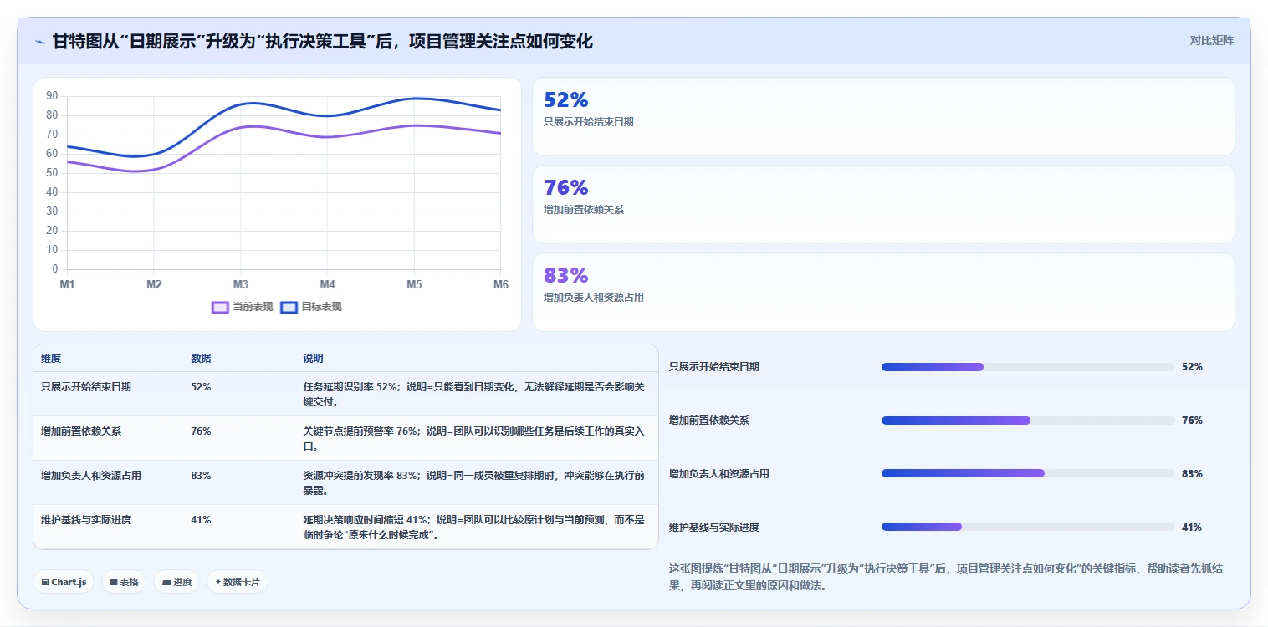Viewport: 1268px width, 627px height.
Task: Click the 对比矩阵 label in the header
Action: (x=1211, y=40)
